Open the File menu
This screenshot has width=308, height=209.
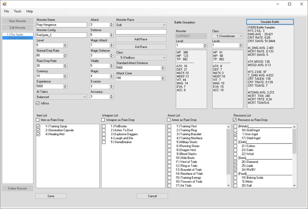tap(6, 11)
